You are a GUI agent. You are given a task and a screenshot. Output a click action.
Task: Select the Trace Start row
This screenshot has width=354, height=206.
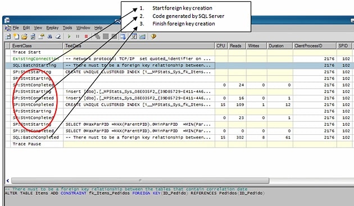click(x=178, y=52)
